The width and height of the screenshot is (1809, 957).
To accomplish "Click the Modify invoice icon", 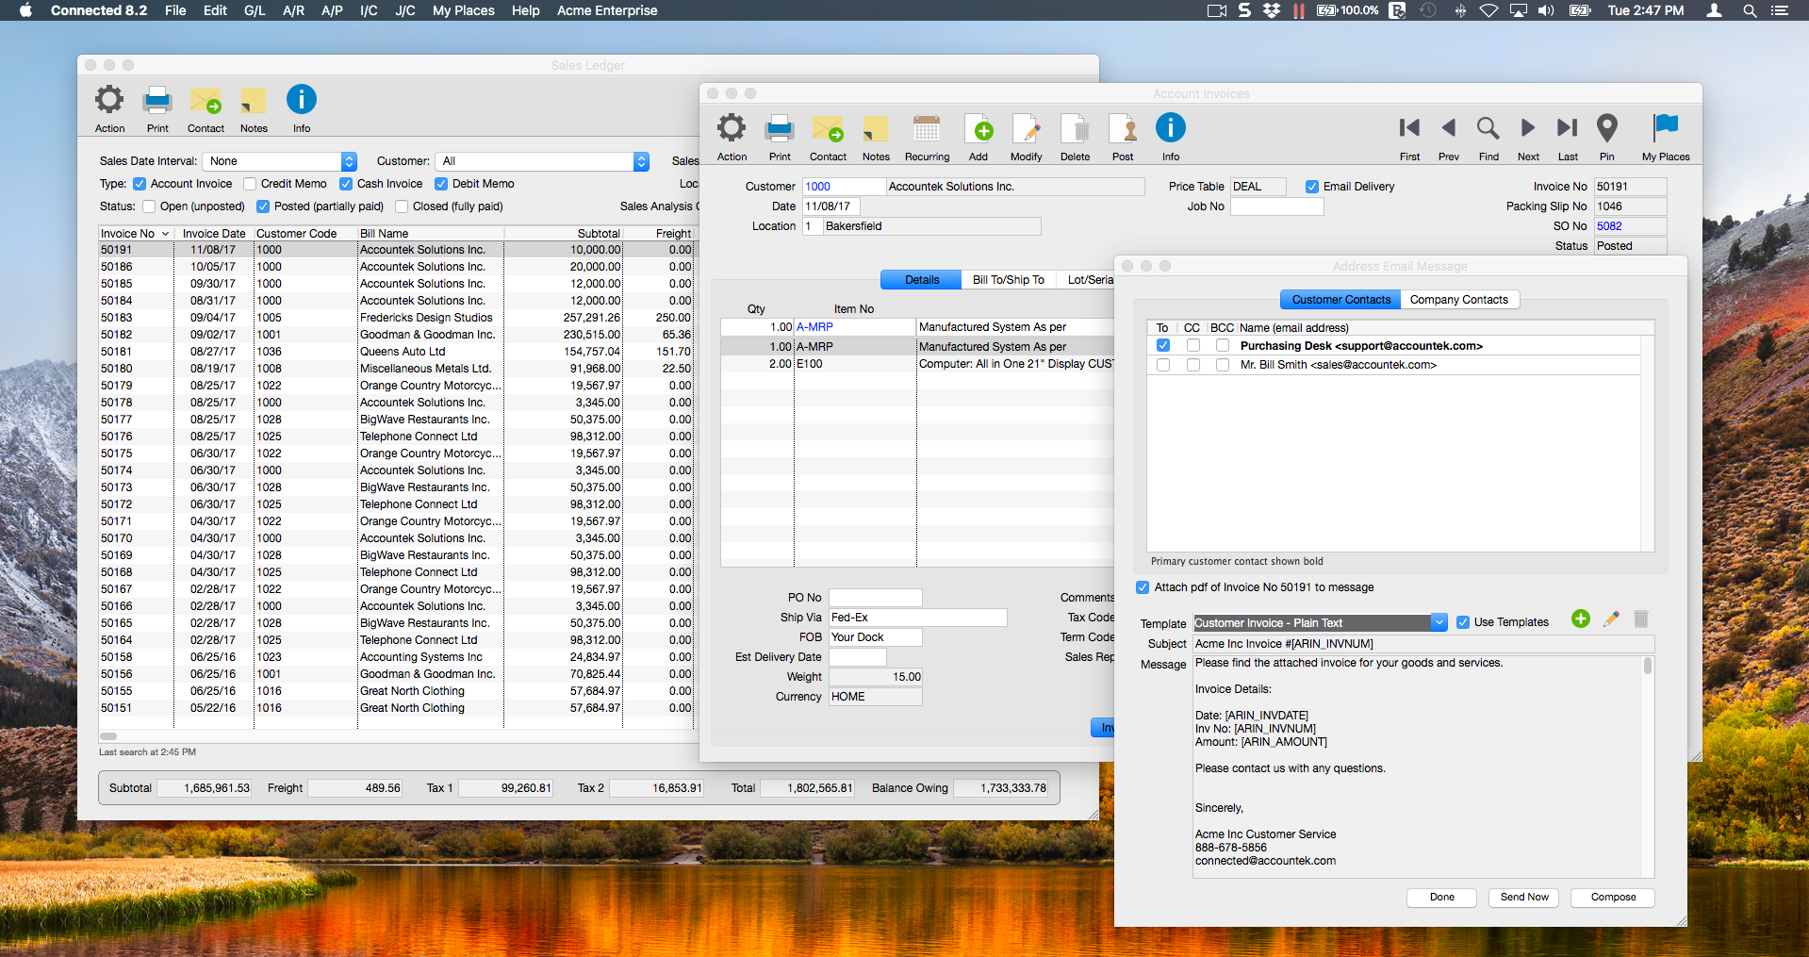I will (1026, 130).
